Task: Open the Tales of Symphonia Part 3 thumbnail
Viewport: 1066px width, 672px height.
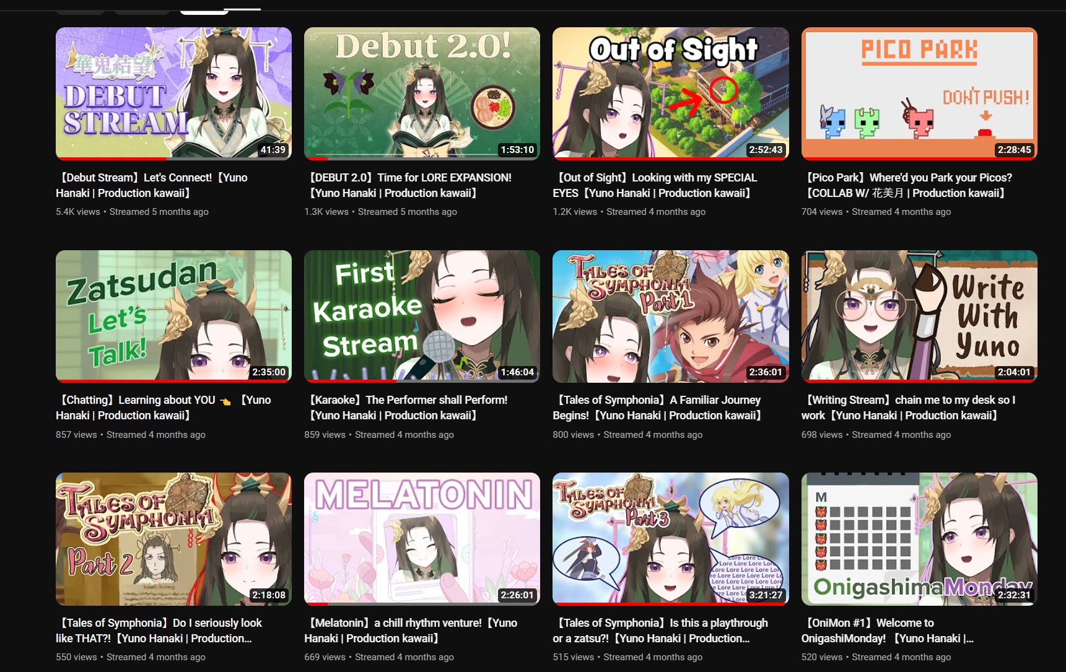Action: (671, 539)
